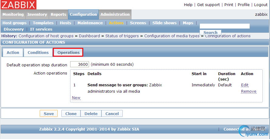270x139 pixels.
Task: Click the 'Steps' column header
Action: pos(79,74)
